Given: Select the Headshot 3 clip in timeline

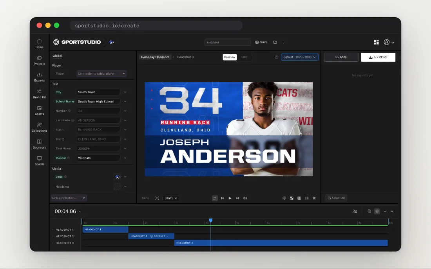Looking at the screenshot, I should click(x=281, y=243).
